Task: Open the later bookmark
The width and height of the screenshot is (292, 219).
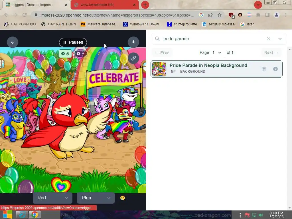Action: [247, 24]
